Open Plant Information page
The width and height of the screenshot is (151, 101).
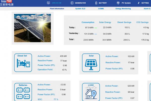[57, 9]
